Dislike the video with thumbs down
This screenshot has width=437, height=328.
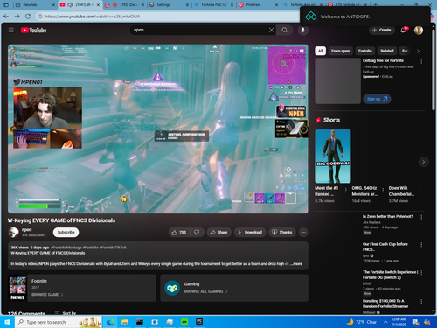tap(197, 233)
